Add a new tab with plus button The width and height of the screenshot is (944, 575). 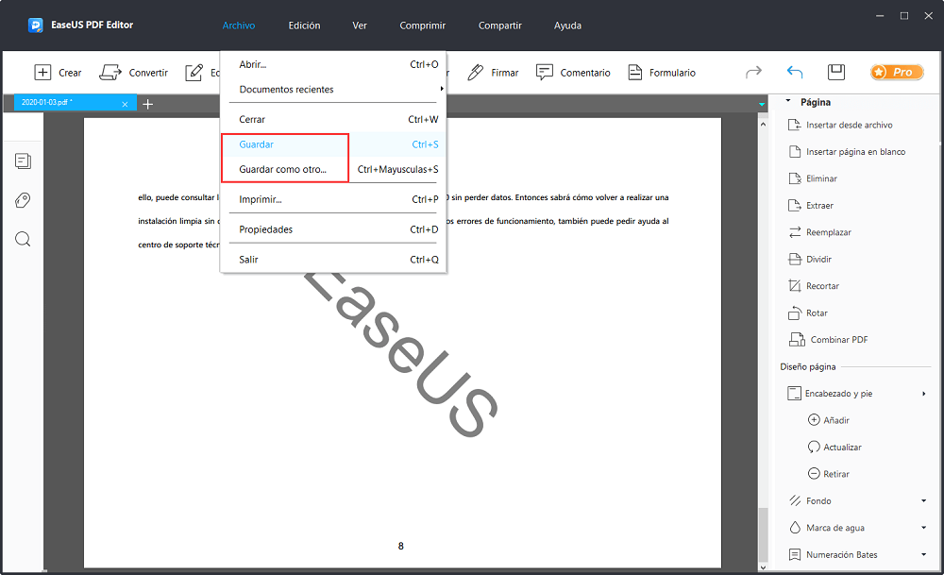pos(147,104)
